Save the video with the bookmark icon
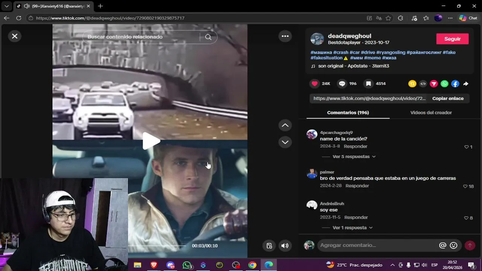 [369, 84]
